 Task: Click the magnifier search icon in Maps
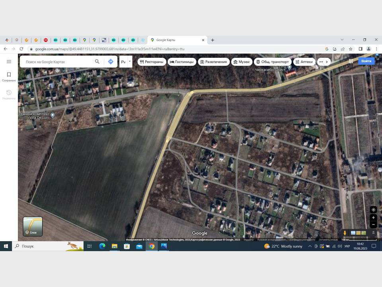tap(97, 61)
